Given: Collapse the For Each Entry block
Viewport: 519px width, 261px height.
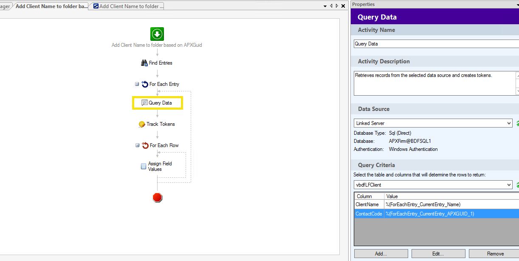Looking at the screenshot, I should point(137,84).
